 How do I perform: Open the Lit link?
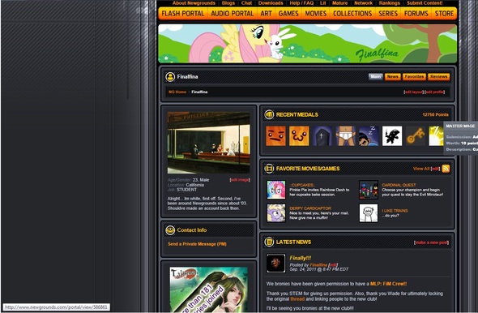(x=322, y=3)
